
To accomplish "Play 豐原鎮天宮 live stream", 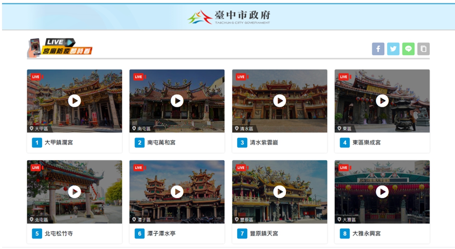I will click(280, 192).
